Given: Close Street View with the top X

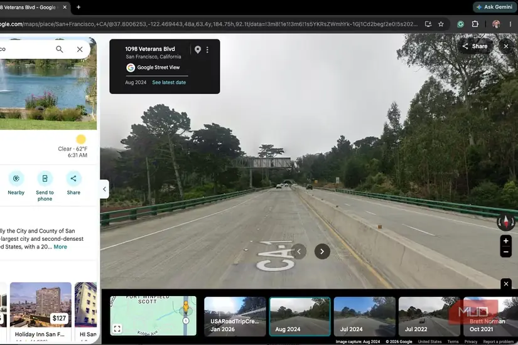Looking at the screenshot, I should point(506,46).
